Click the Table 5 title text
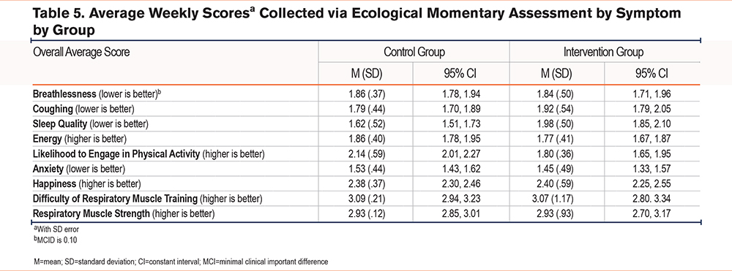 356,21
